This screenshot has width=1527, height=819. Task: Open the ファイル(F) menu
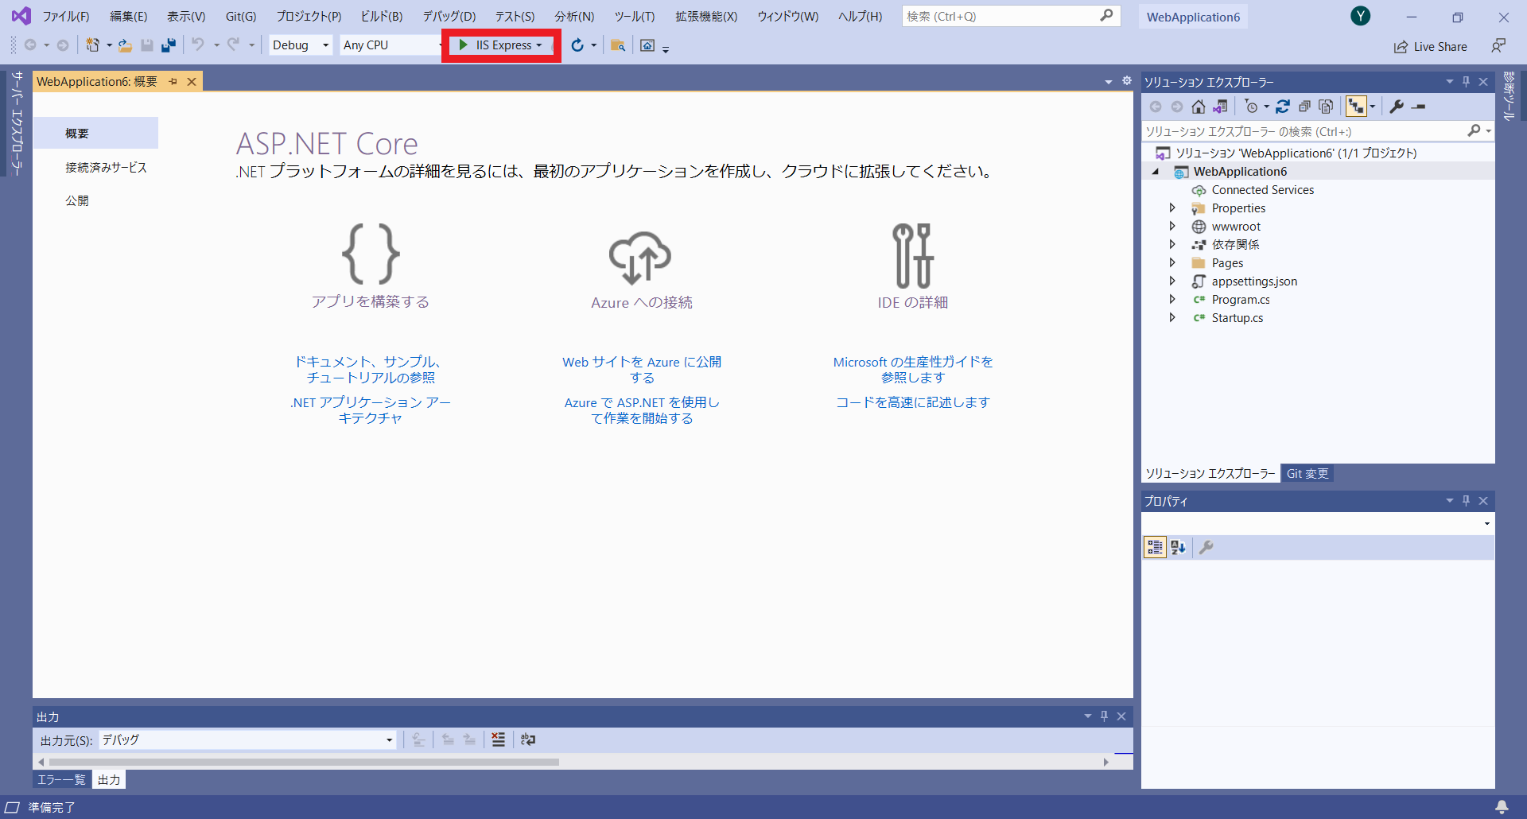pos(65,16)
